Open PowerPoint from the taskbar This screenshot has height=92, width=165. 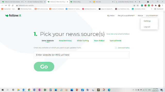click(x=77, y=90)
